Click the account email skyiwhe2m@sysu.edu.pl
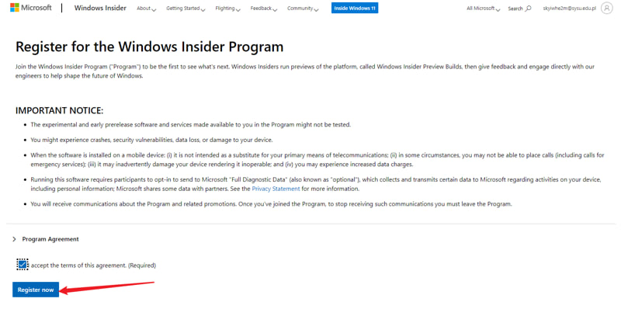The image size is (621, 309). [569, 9]
